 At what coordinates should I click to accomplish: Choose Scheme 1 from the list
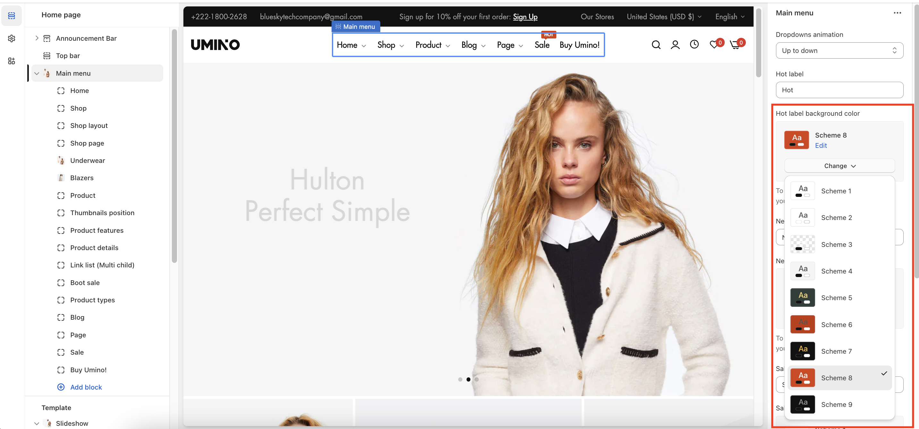[x=836, y=191]
